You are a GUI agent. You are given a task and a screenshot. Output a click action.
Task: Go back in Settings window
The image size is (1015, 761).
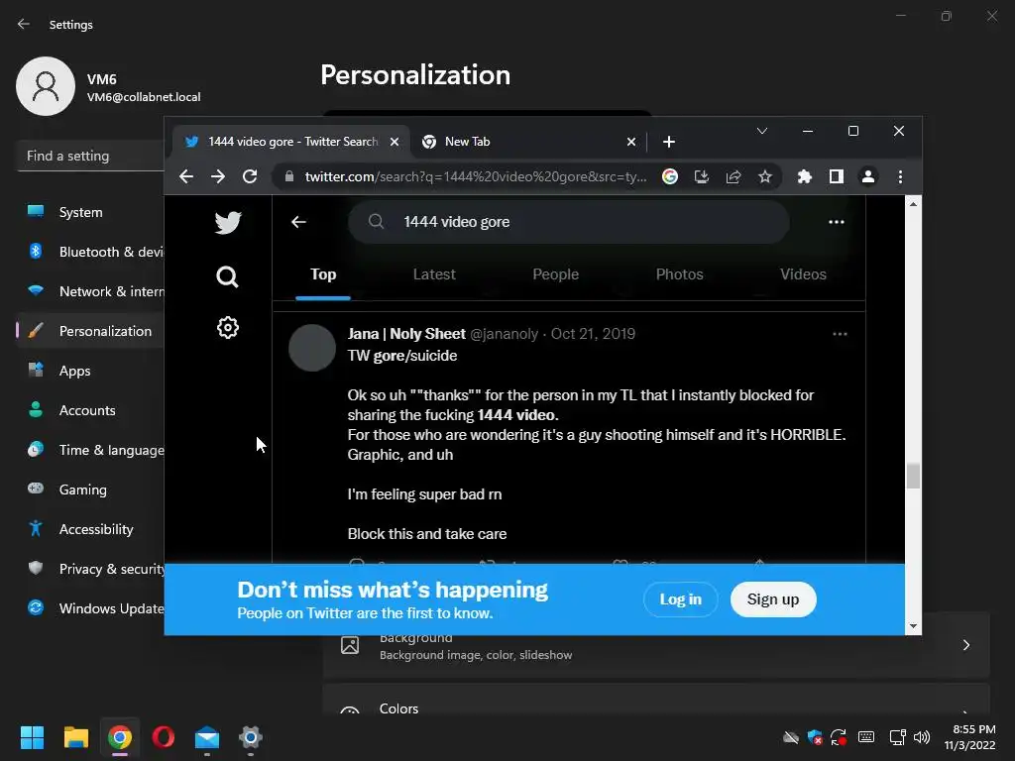pyautogui.click(x=24, y=24)
